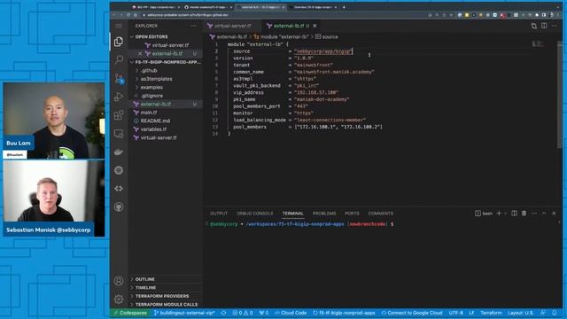The height and width of the screenshot is (319, 567).
Task: Open changes compare icon in editor toolbar
Action: pos(533,26)
